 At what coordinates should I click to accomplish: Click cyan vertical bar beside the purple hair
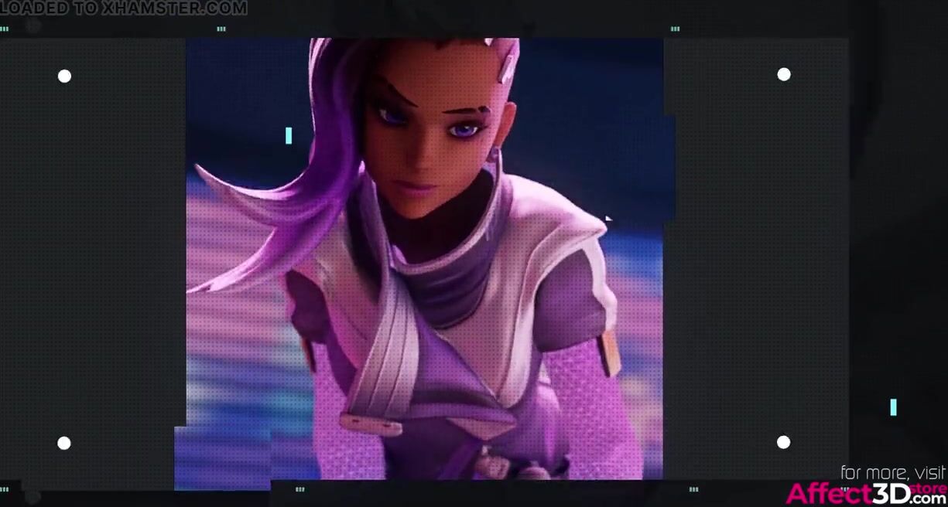289,136
